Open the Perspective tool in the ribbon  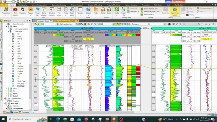[6, 11]
